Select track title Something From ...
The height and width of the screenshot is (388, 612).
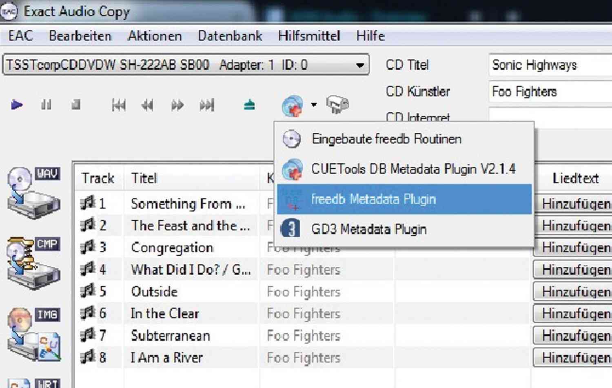[x=188, y=203]
